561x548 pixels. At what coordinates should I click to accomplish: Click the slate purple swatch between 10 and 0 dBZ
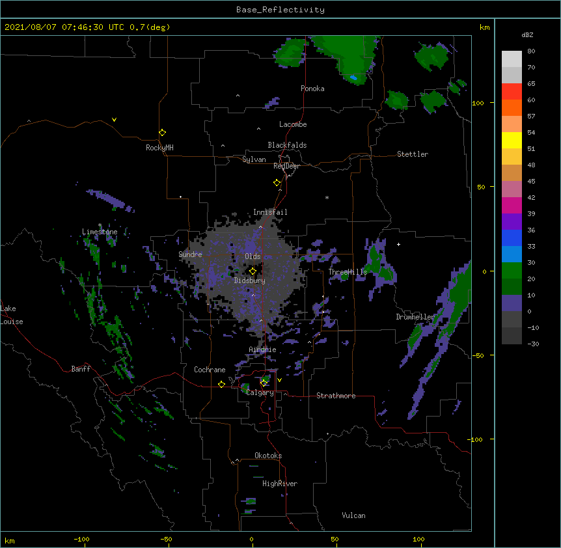tap(512, 303)
